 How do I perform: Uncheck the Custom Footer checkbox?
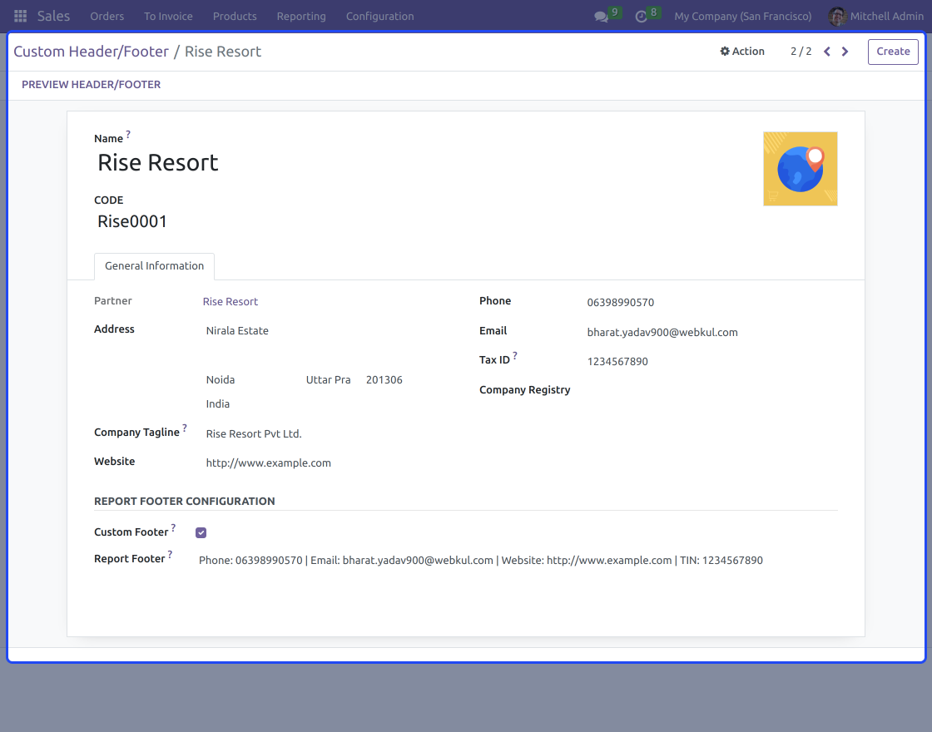tap(201, 532)
